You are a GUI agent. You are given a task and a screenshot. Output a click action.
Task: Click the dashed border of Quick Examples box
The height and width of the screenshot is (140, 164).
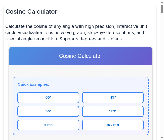coord(81,77)
